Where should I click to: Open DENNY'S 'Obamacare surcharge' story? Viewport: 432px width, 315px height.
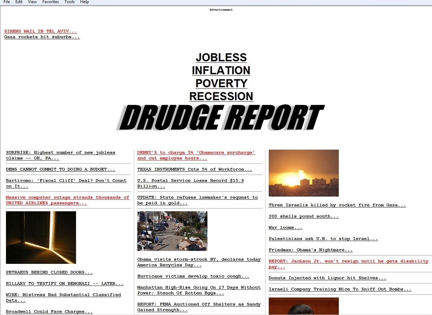(x=196, y=155)
